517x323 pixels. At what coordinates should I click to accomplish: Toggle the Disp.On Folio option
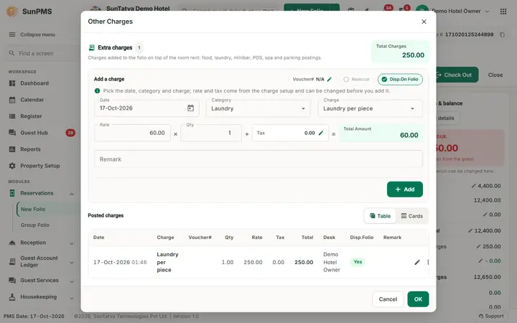point(400,79)
